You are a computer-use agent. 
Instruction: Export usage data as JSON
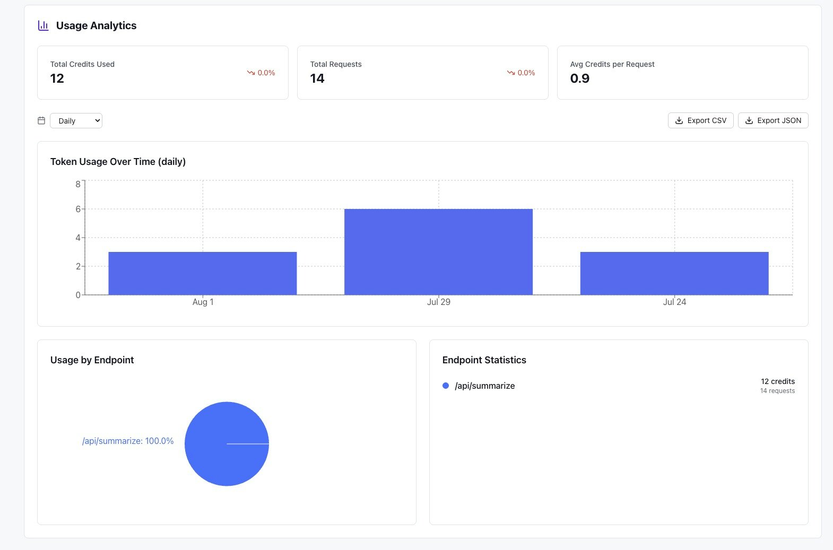[773, 120]
